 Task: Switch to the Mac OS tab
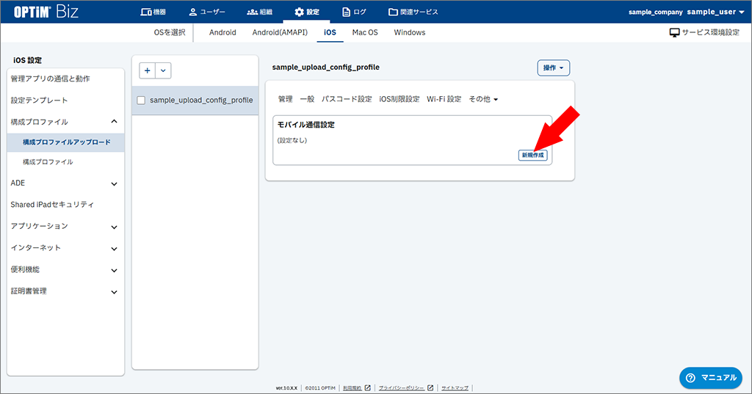coord(365,32)
